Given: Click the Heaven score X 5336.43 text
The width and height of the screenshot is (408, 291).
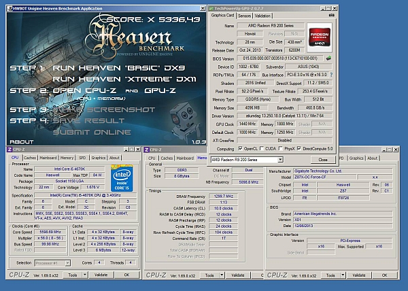Looking at the screenshot, I should (x=154, y=20).
